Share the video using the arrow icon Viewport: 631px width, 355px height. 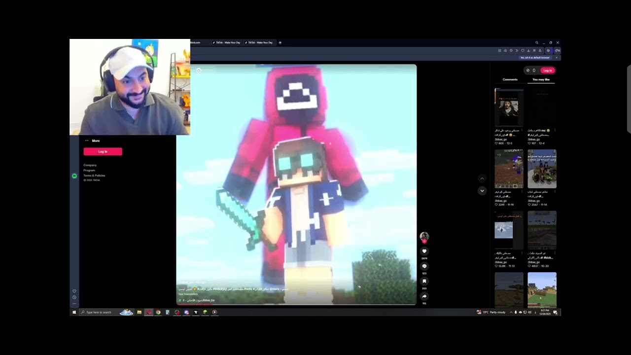[x=424, y=296]
